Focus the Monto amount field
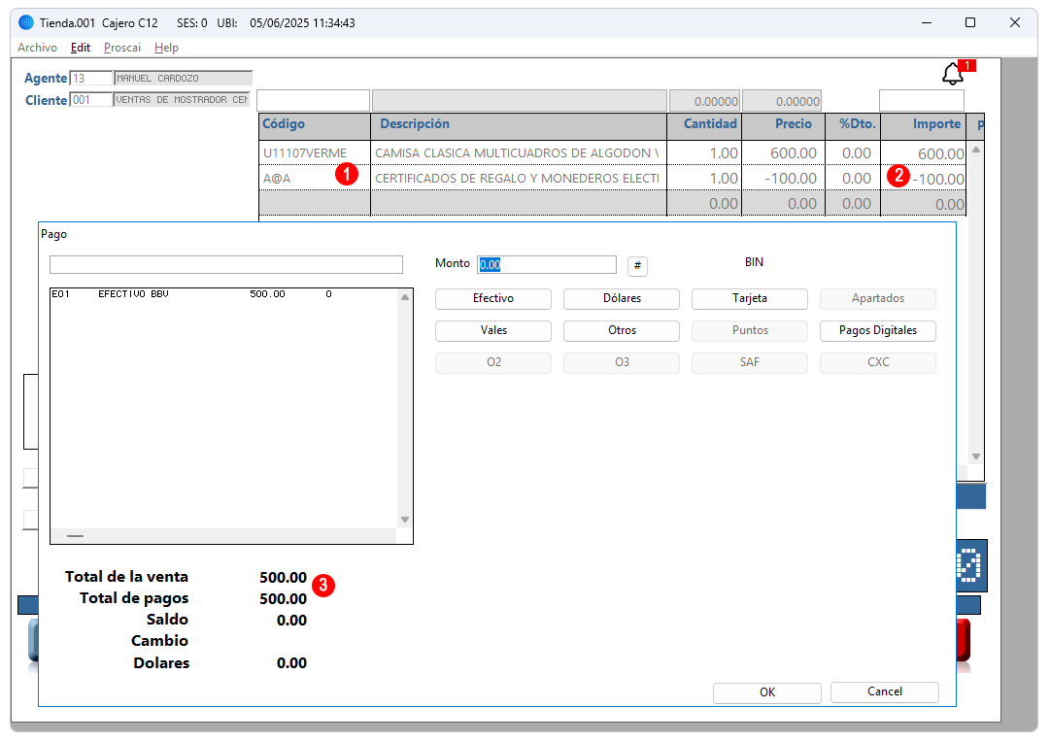The height and width of the screenshot is (742, 1050). pyautogui.click(x=547, y=264)
